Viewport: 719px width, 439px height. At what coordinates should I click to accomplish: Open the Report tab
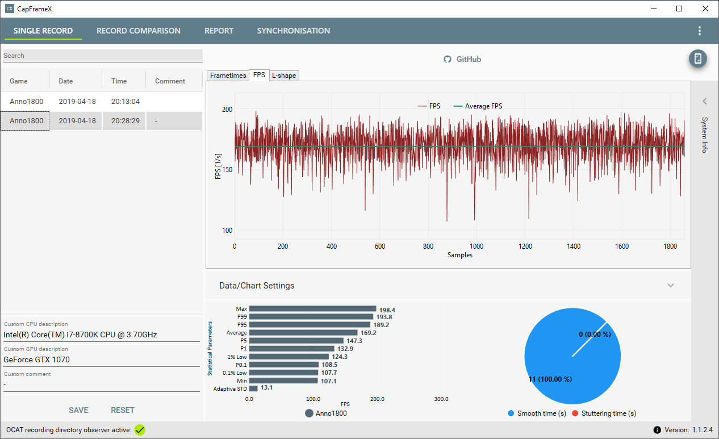[x=219, y=31]
